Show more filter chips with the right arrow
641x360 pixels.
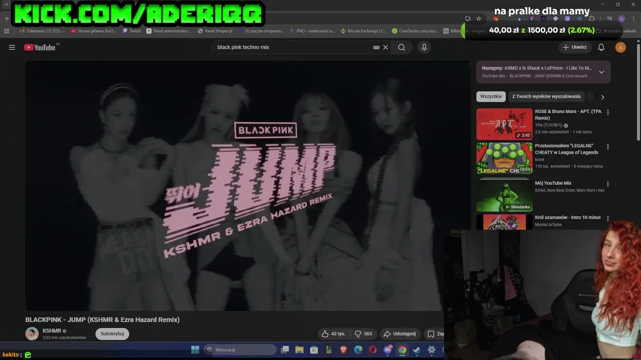pos(602,97)
